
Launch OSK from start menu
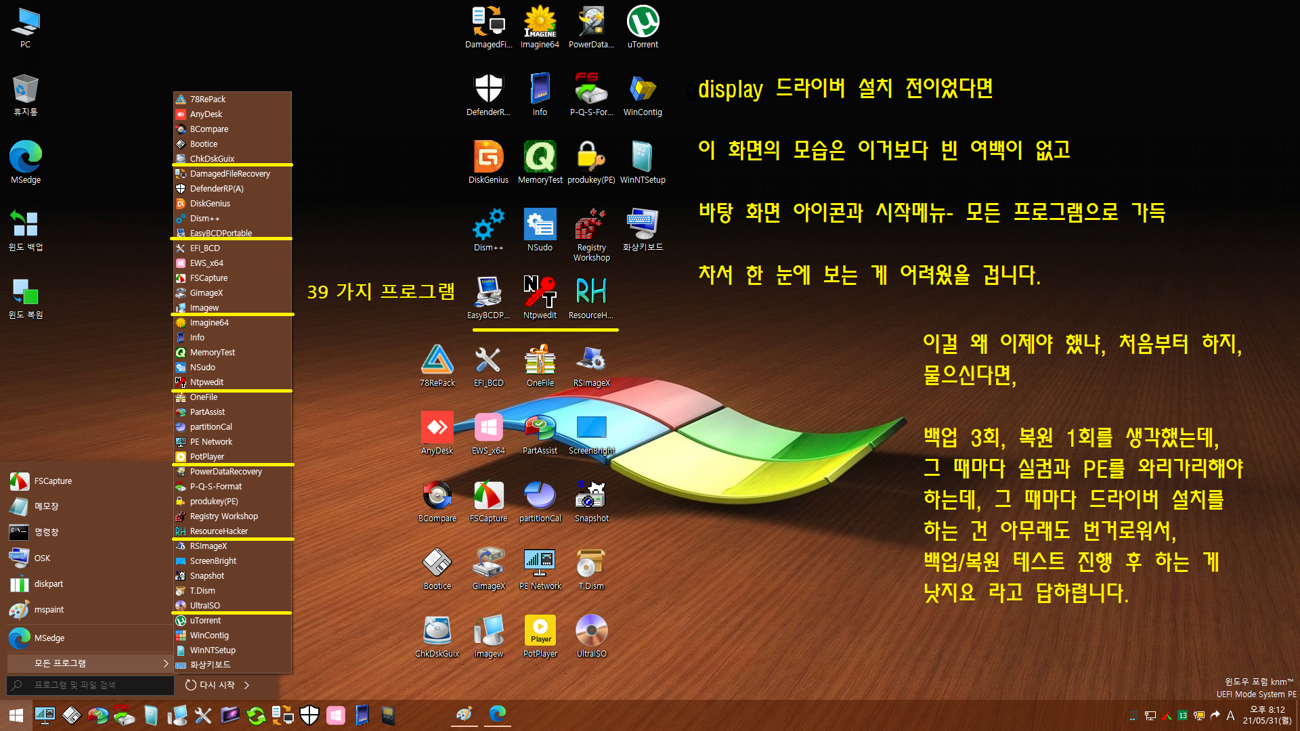pyautogui.click(x=88, y=558)
